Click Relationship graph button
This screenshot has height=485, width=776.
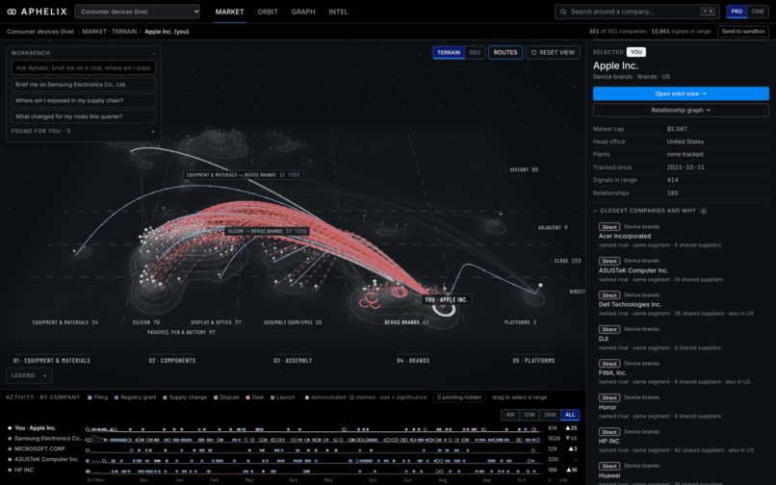[681, 111]
